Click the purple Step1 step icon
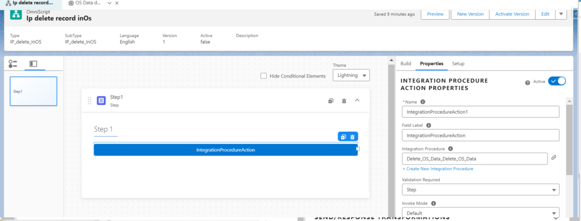 tap(101, 101)
